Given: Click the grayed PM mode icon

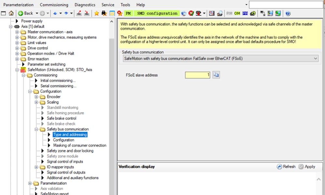Looking at the screenshot, I should 229,13.
